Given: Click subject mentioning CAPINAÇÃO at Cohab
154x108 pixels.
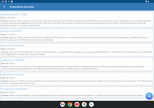Looking at the screenshot, I should 77,53.
